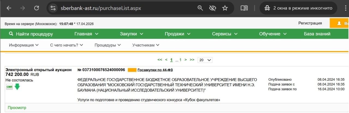Expand the Процедуры submenu
Screen dimensions: 349x113
pyautogui.click(x=108, y=45)
